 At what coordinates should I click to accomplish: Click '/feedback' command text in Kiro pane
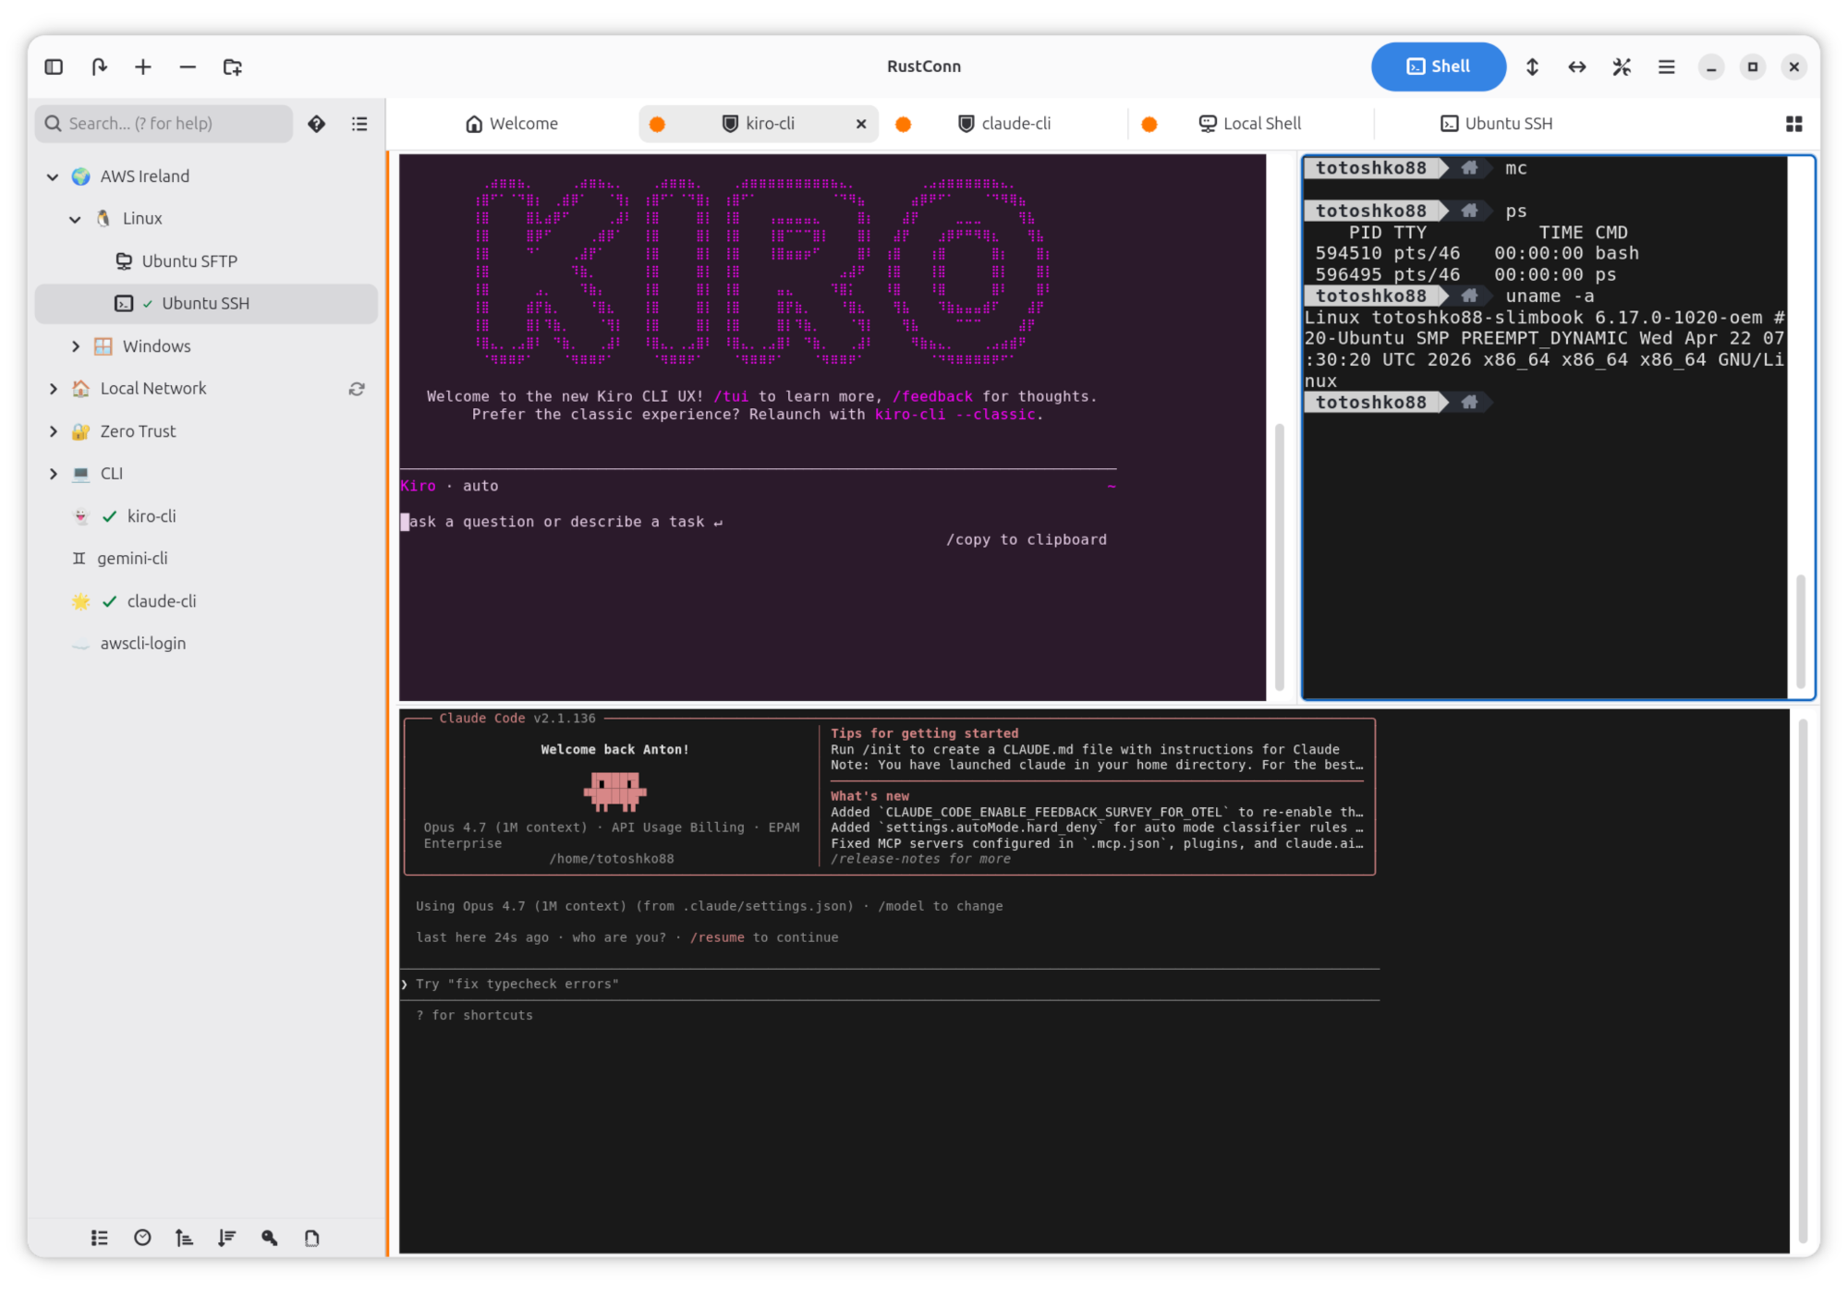[932, 396]
